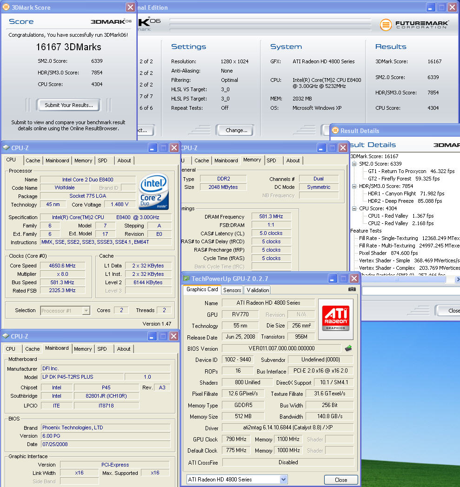Open the GPU-Z graphics card selector dropdown
This screenshot has height=487, width=460.
click(x=283, y=479)
